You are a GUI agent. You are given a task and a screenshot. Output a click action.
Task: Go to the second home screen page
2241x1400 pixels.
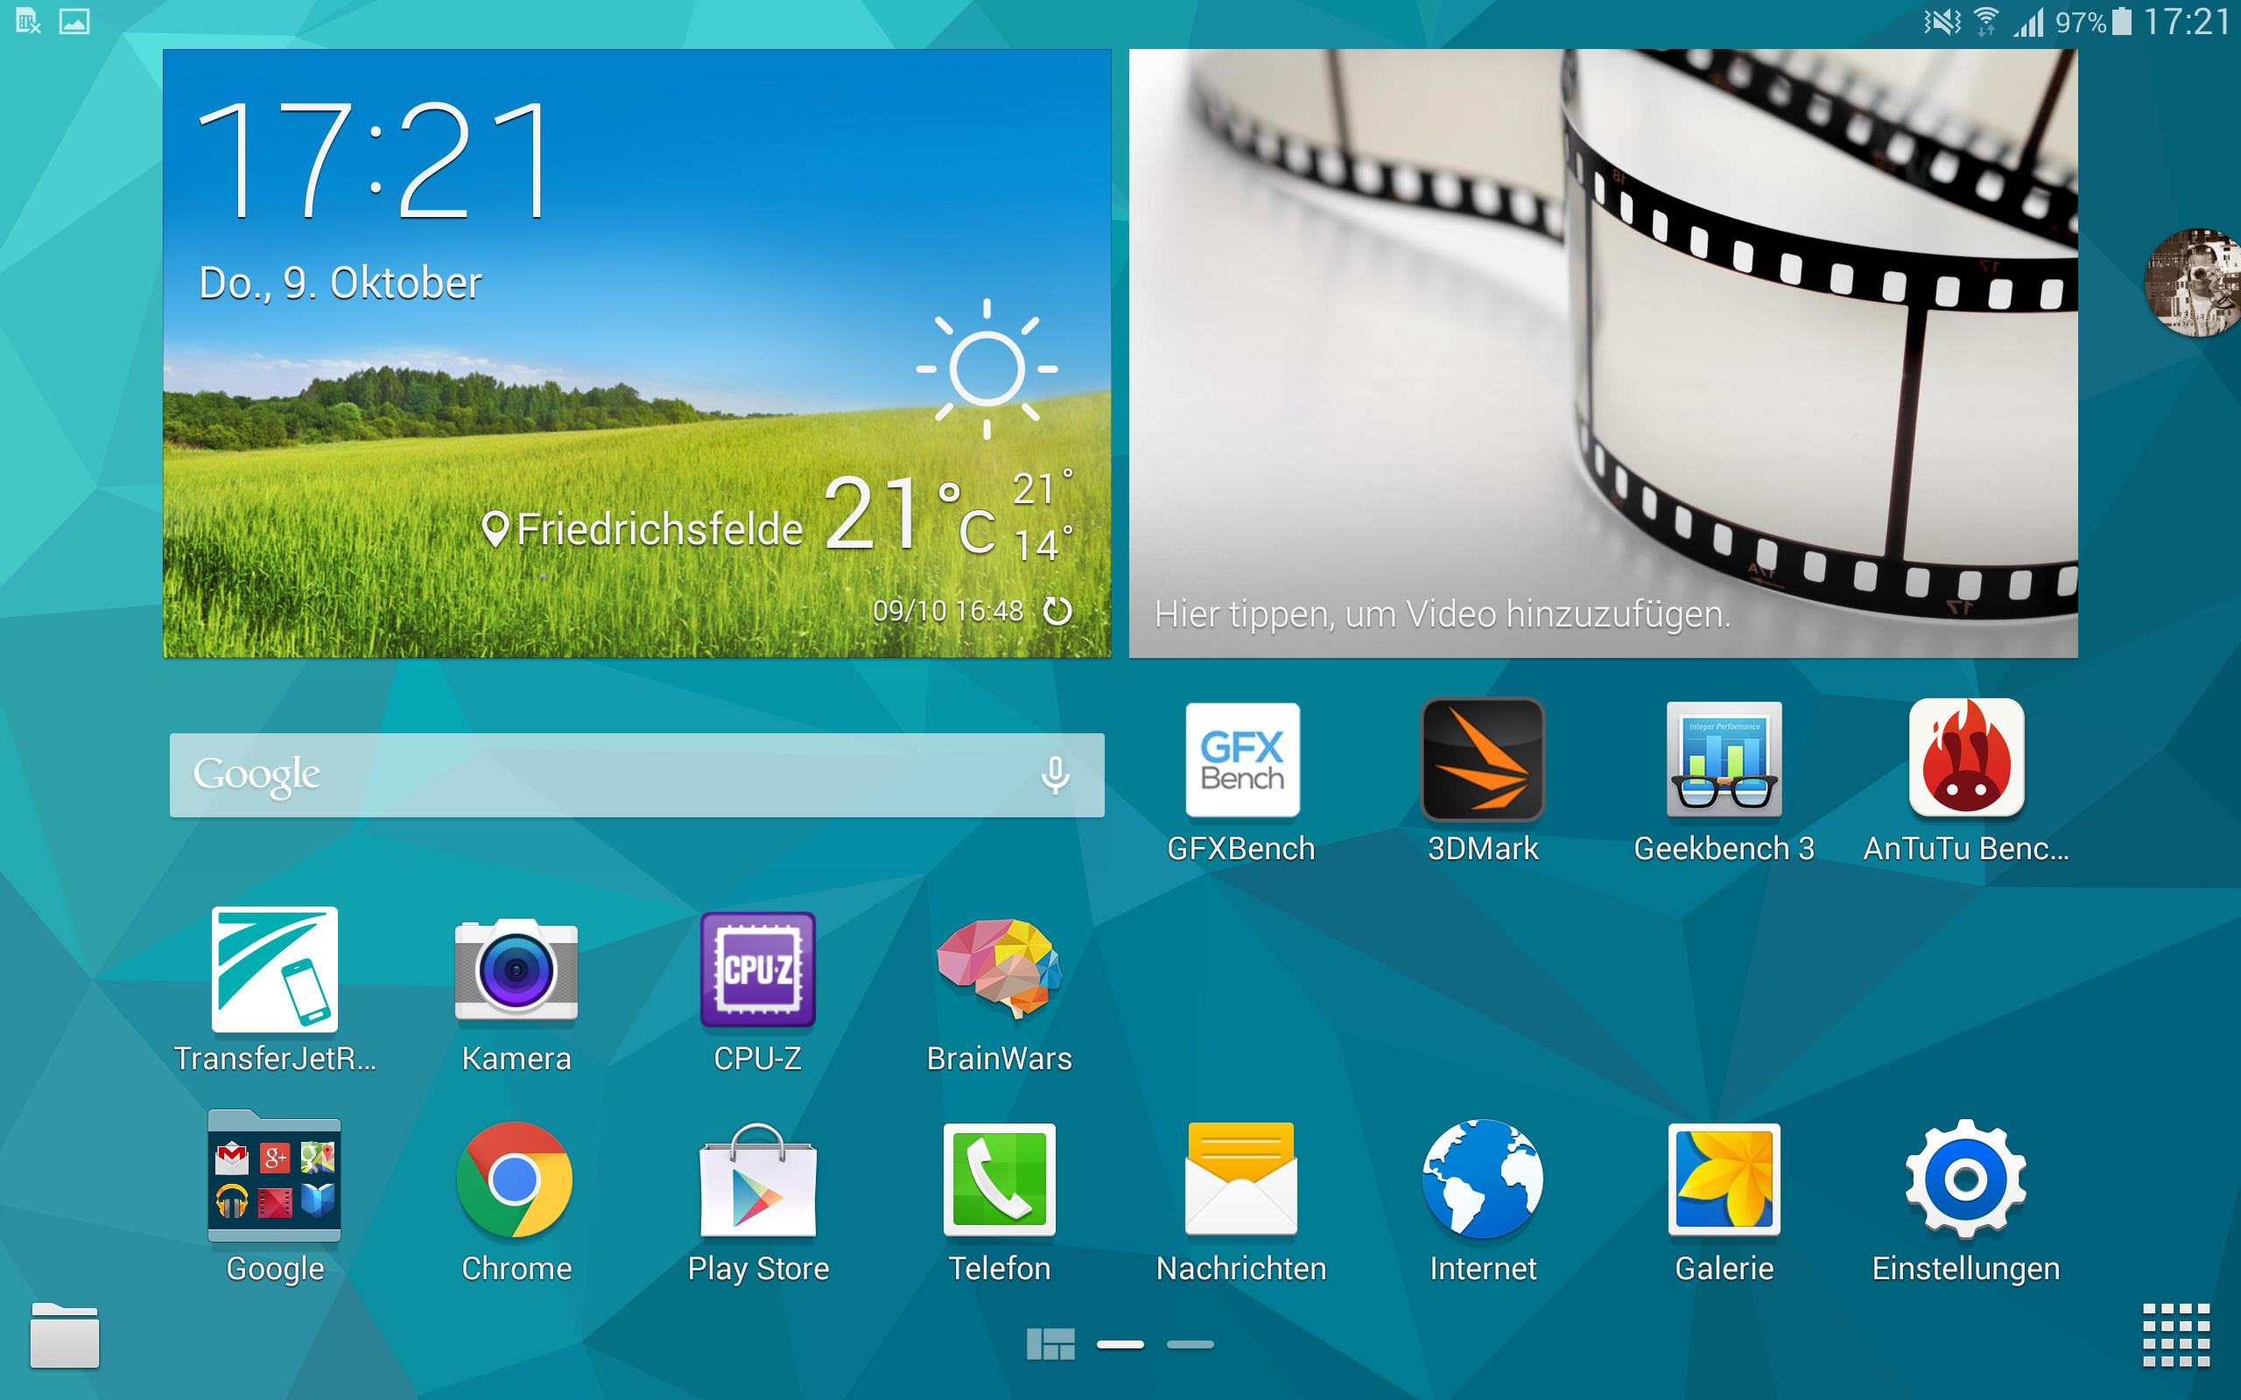tap(1190, 1345)
